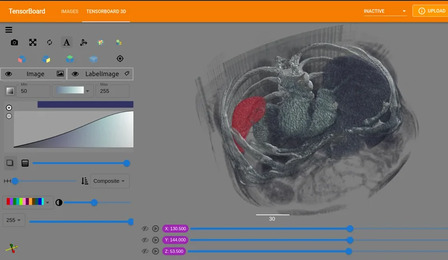Click the red-faced cube X plane mode icon
This screenshot has height=260, width=448.
pyautogui.click(x=22, y=59)
